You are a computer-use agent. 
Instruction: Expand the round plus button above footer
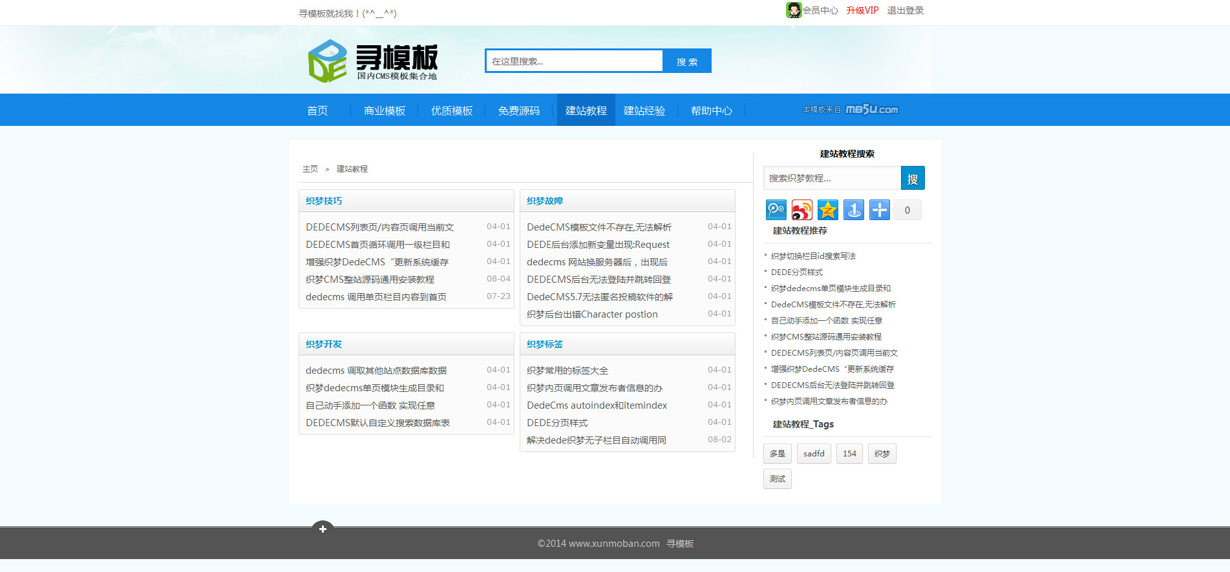click(x=323, y=529)
